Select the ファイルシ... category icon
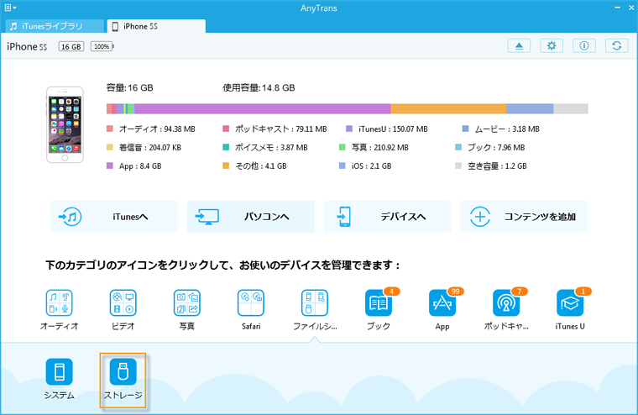The width and height of the screenshot is (638, 415). coord(315,303)
